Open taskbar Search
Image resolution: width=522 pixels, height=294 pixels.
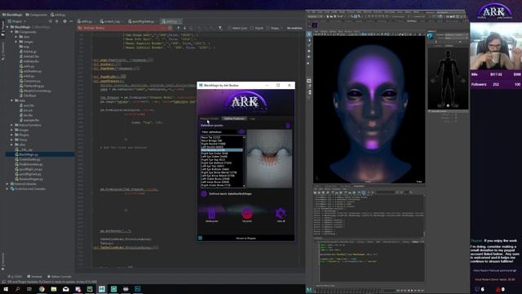click(18, 289)
